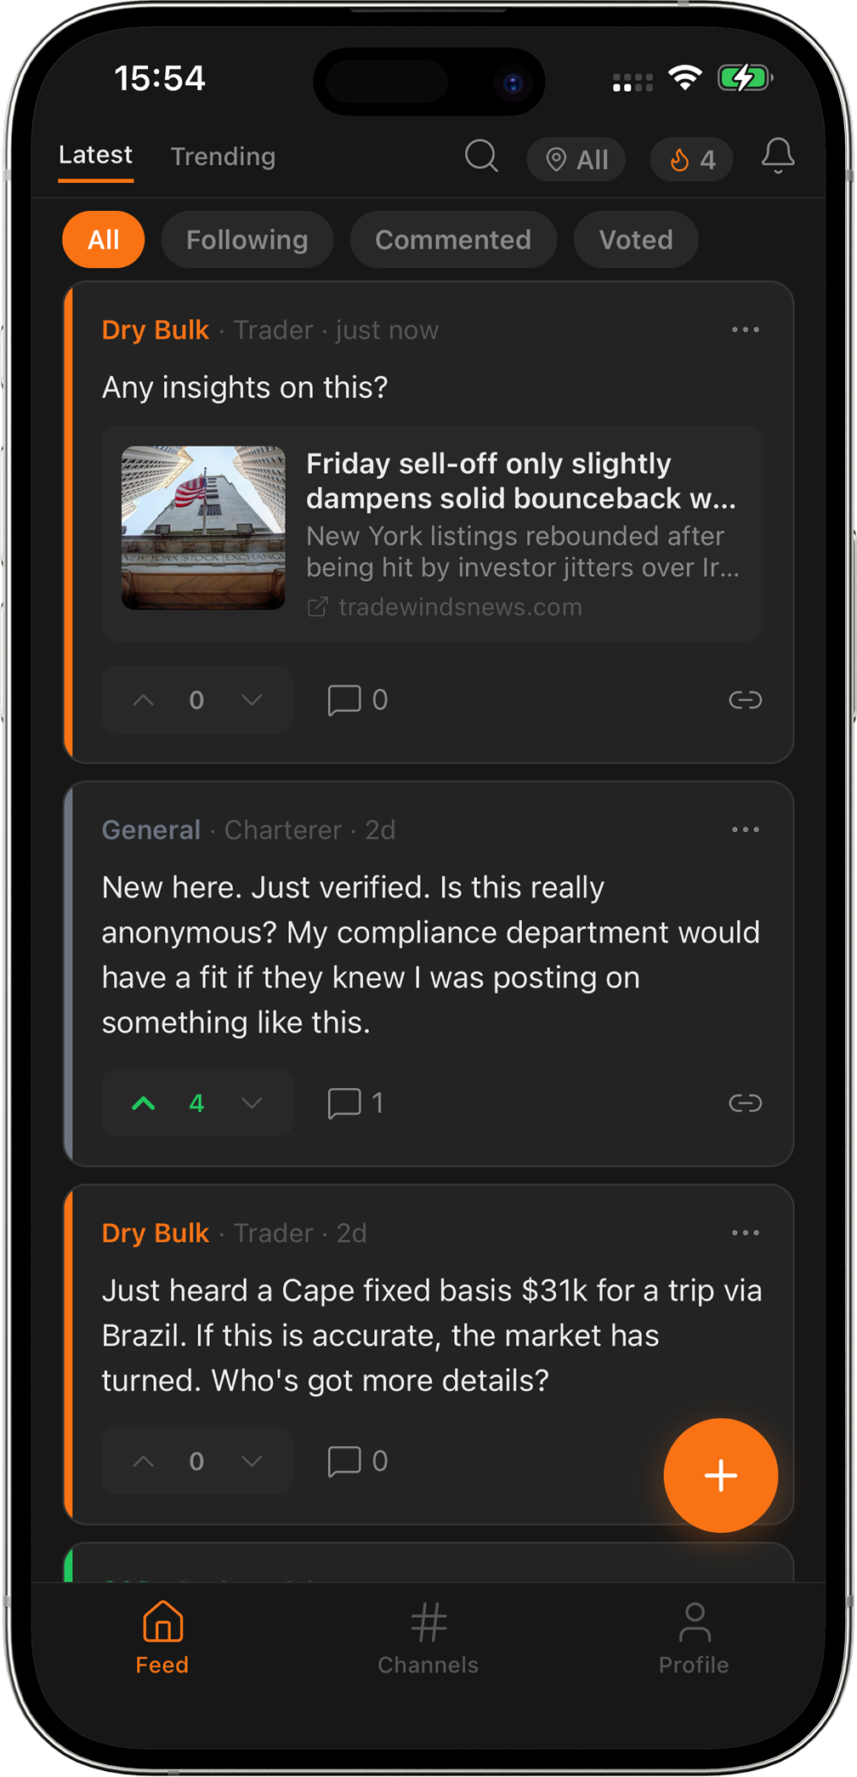This screenshot has width=857, height=1777.
Task: Open more options menu on General post
Action: point(745,830)
